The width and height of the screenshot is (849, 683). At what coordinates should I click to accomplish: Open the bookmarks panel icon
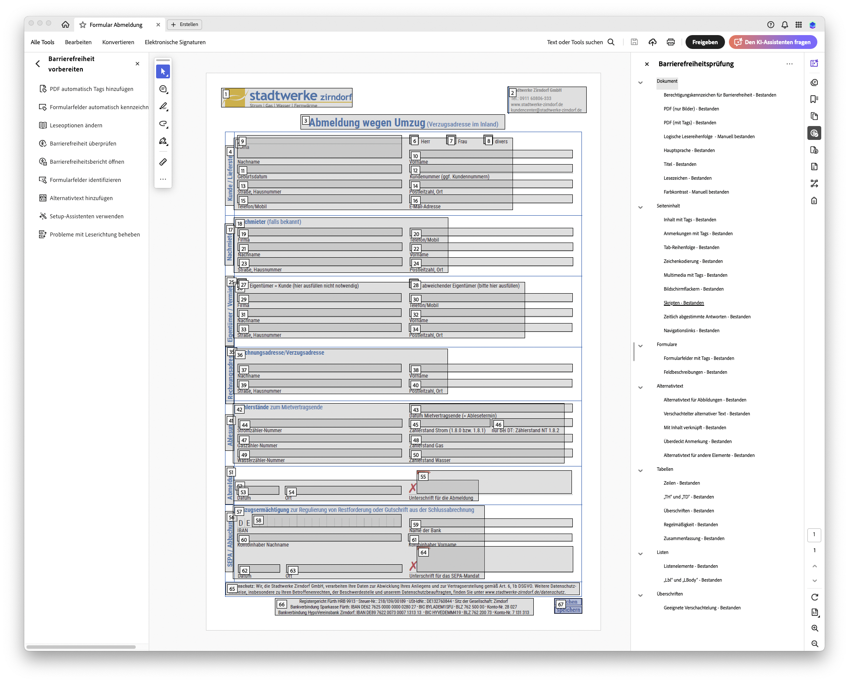[814, 99]
